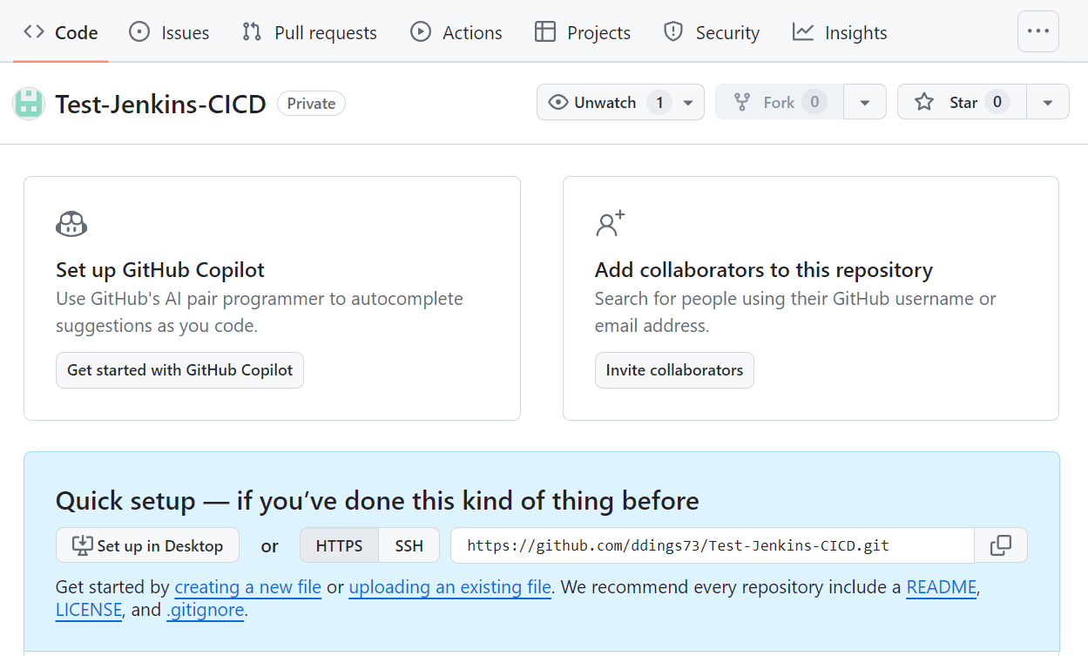
Task: Open the Code tab
Action: 61,32
